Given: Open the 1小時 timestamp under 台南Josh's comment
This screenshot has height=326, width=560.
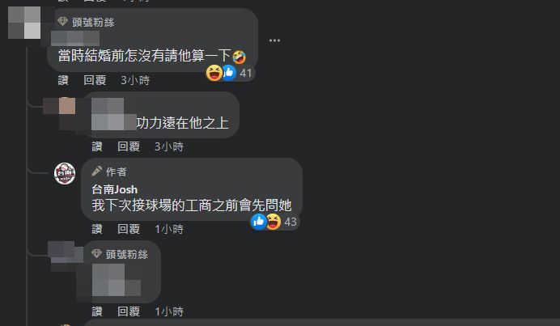Looking at the screenshot, I should tap(169, 229).
